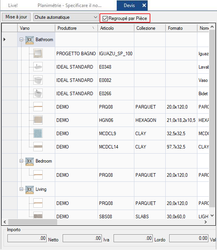This screenshot has width=217, height=250.
Task: Click the E0266 article cell
Action: (116, 94)
